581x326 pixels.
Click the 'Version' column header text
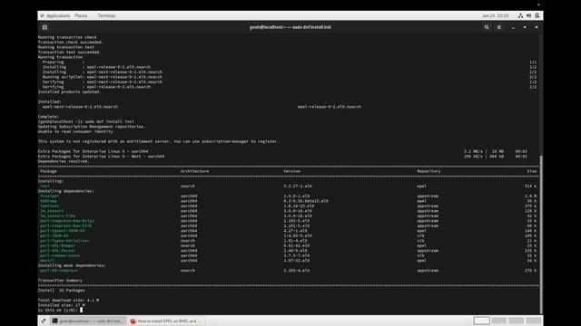click(x=292, y=171)
